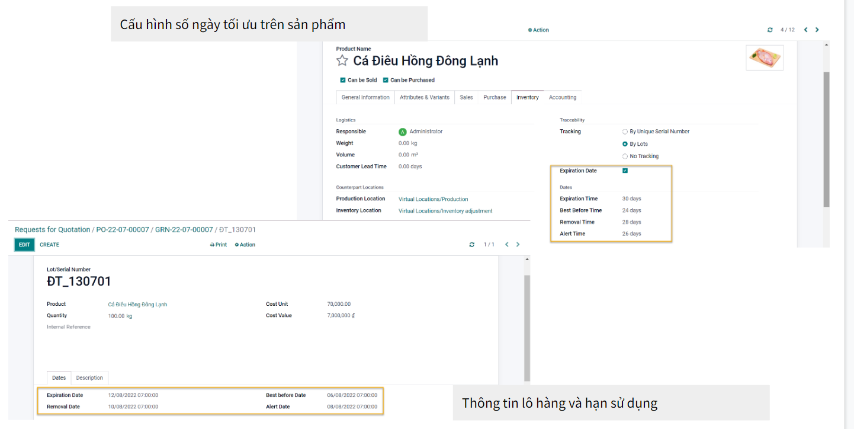Open the product image thumbnail
Image resolution: width=854 pixels, height=429 pixels.
click(x=764, y=58)
